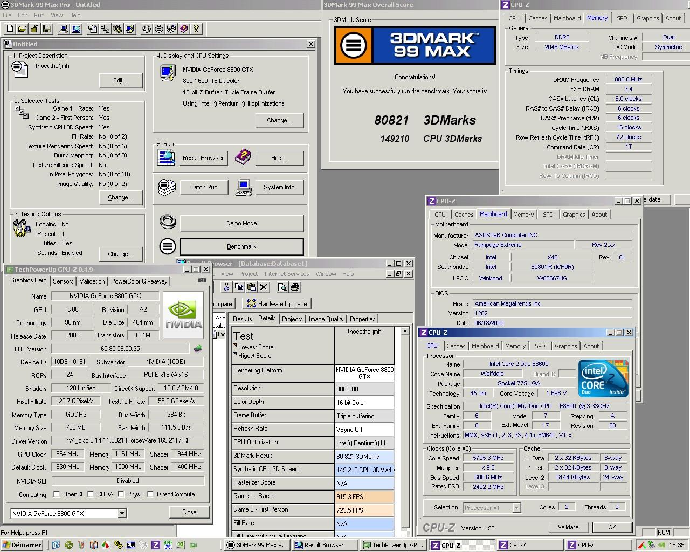This screenshot has width=690, height=552.
Task: Click the printer icon in Result Browser
Action: (x=294, y=287)
